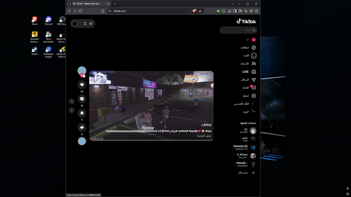351x197 pixels.
Task: Open the Rockstar Games desktop shortcut
Action: pos(35,37)
